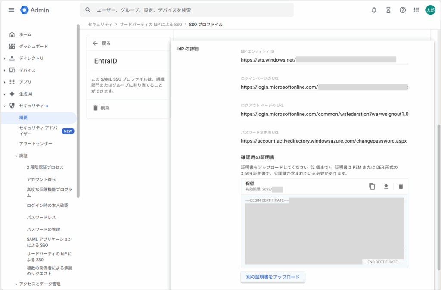Open the main hamburger menu
This screenshot has width=441, height=290.
point(11,10)
